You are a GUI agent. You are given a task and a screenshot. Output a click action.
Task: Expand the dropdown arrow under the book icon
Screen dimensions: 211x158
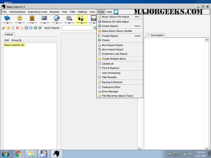click(x=7, y=23)
